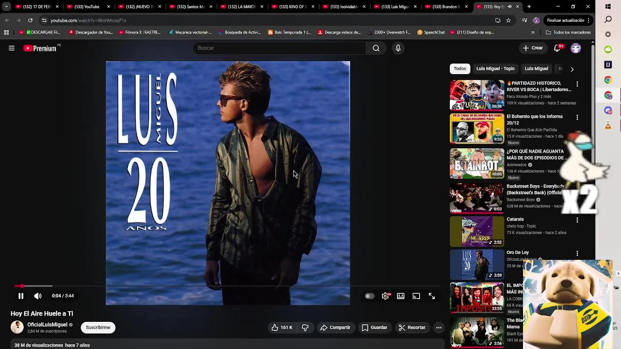Open El Bohemio que los Informa thumbnail

[x=477, y=128]
